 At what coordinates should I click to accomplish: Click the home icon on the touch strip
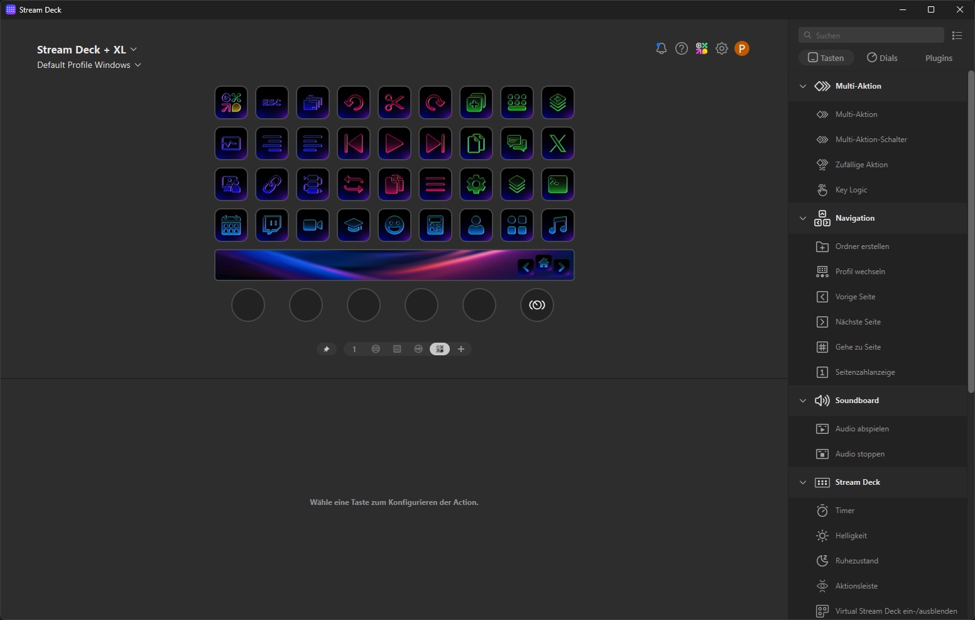[544, 263]
